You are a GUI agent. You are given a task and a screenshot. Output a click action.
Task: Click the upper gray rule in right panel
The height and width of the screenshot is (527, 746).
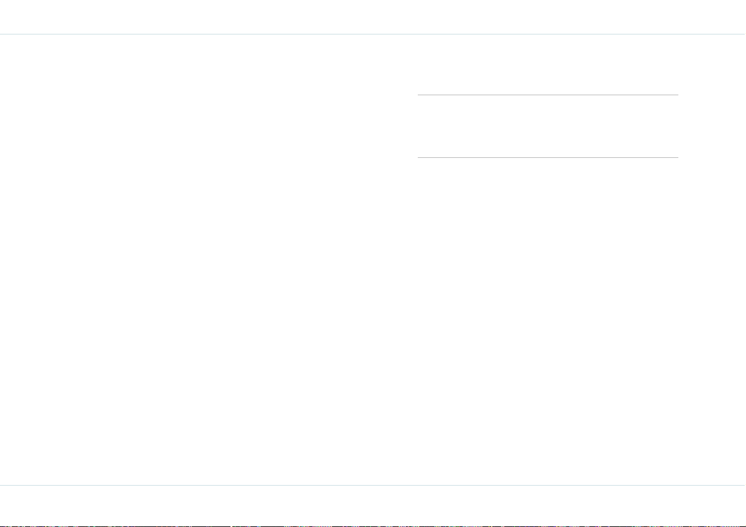pos(547,95)
